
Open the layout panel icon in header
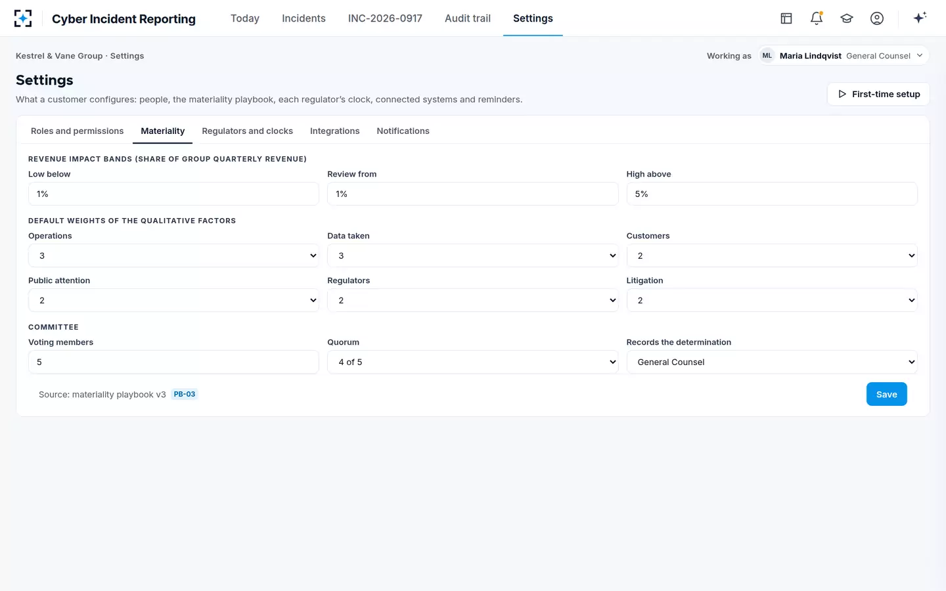click(x=786, y=18)
